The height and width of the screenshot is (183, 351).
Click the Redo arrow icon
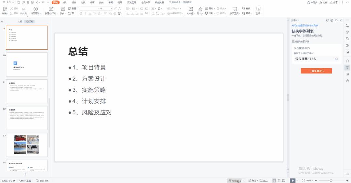click(x=43, y=3)
